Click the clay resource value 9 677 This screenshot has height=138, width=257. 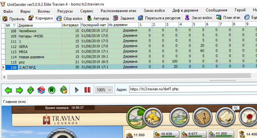193,134
